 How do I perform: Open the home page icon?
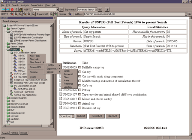coord(21,9)
